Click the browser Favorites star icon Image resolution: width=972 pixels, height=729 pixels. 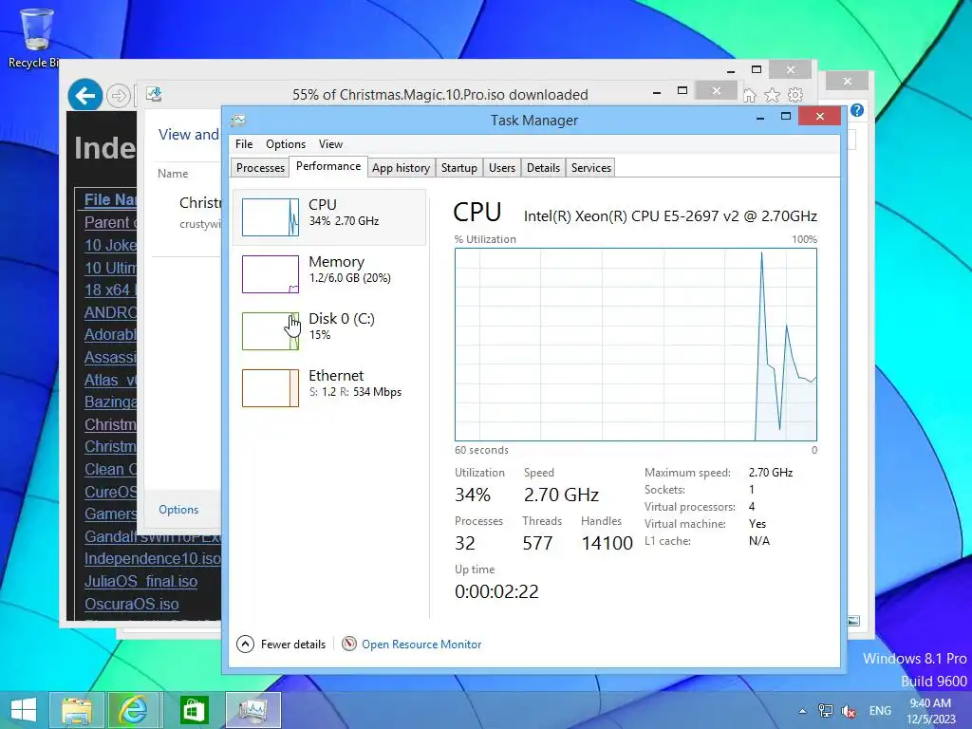(772, 95)
